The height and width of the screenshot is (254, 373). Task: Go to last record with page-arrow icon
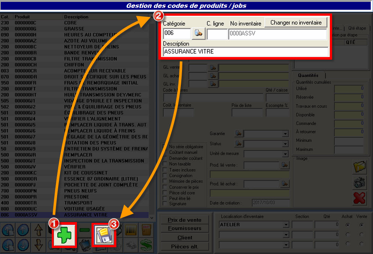click(8, 245)
